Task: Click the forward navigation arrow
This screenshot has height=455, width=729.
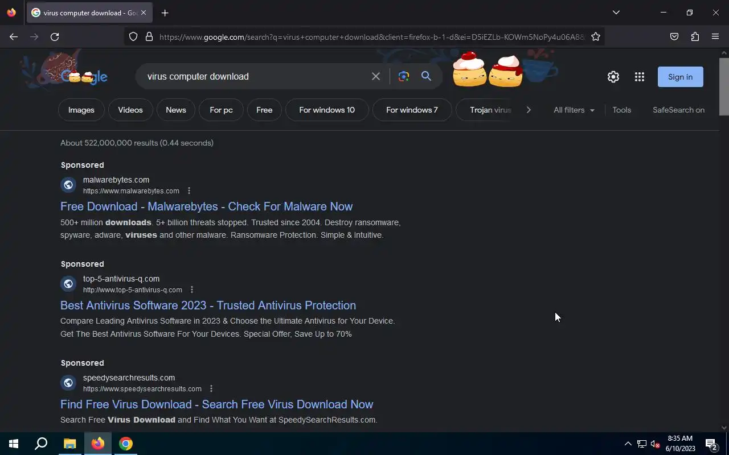Action: point(34,36)
